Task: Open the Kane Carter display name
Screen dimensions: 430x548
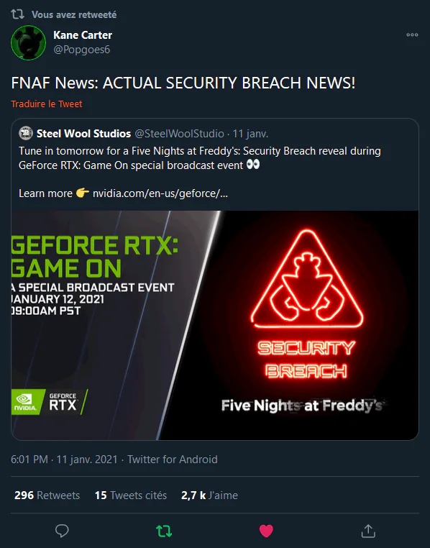Action: click(83, 35)
